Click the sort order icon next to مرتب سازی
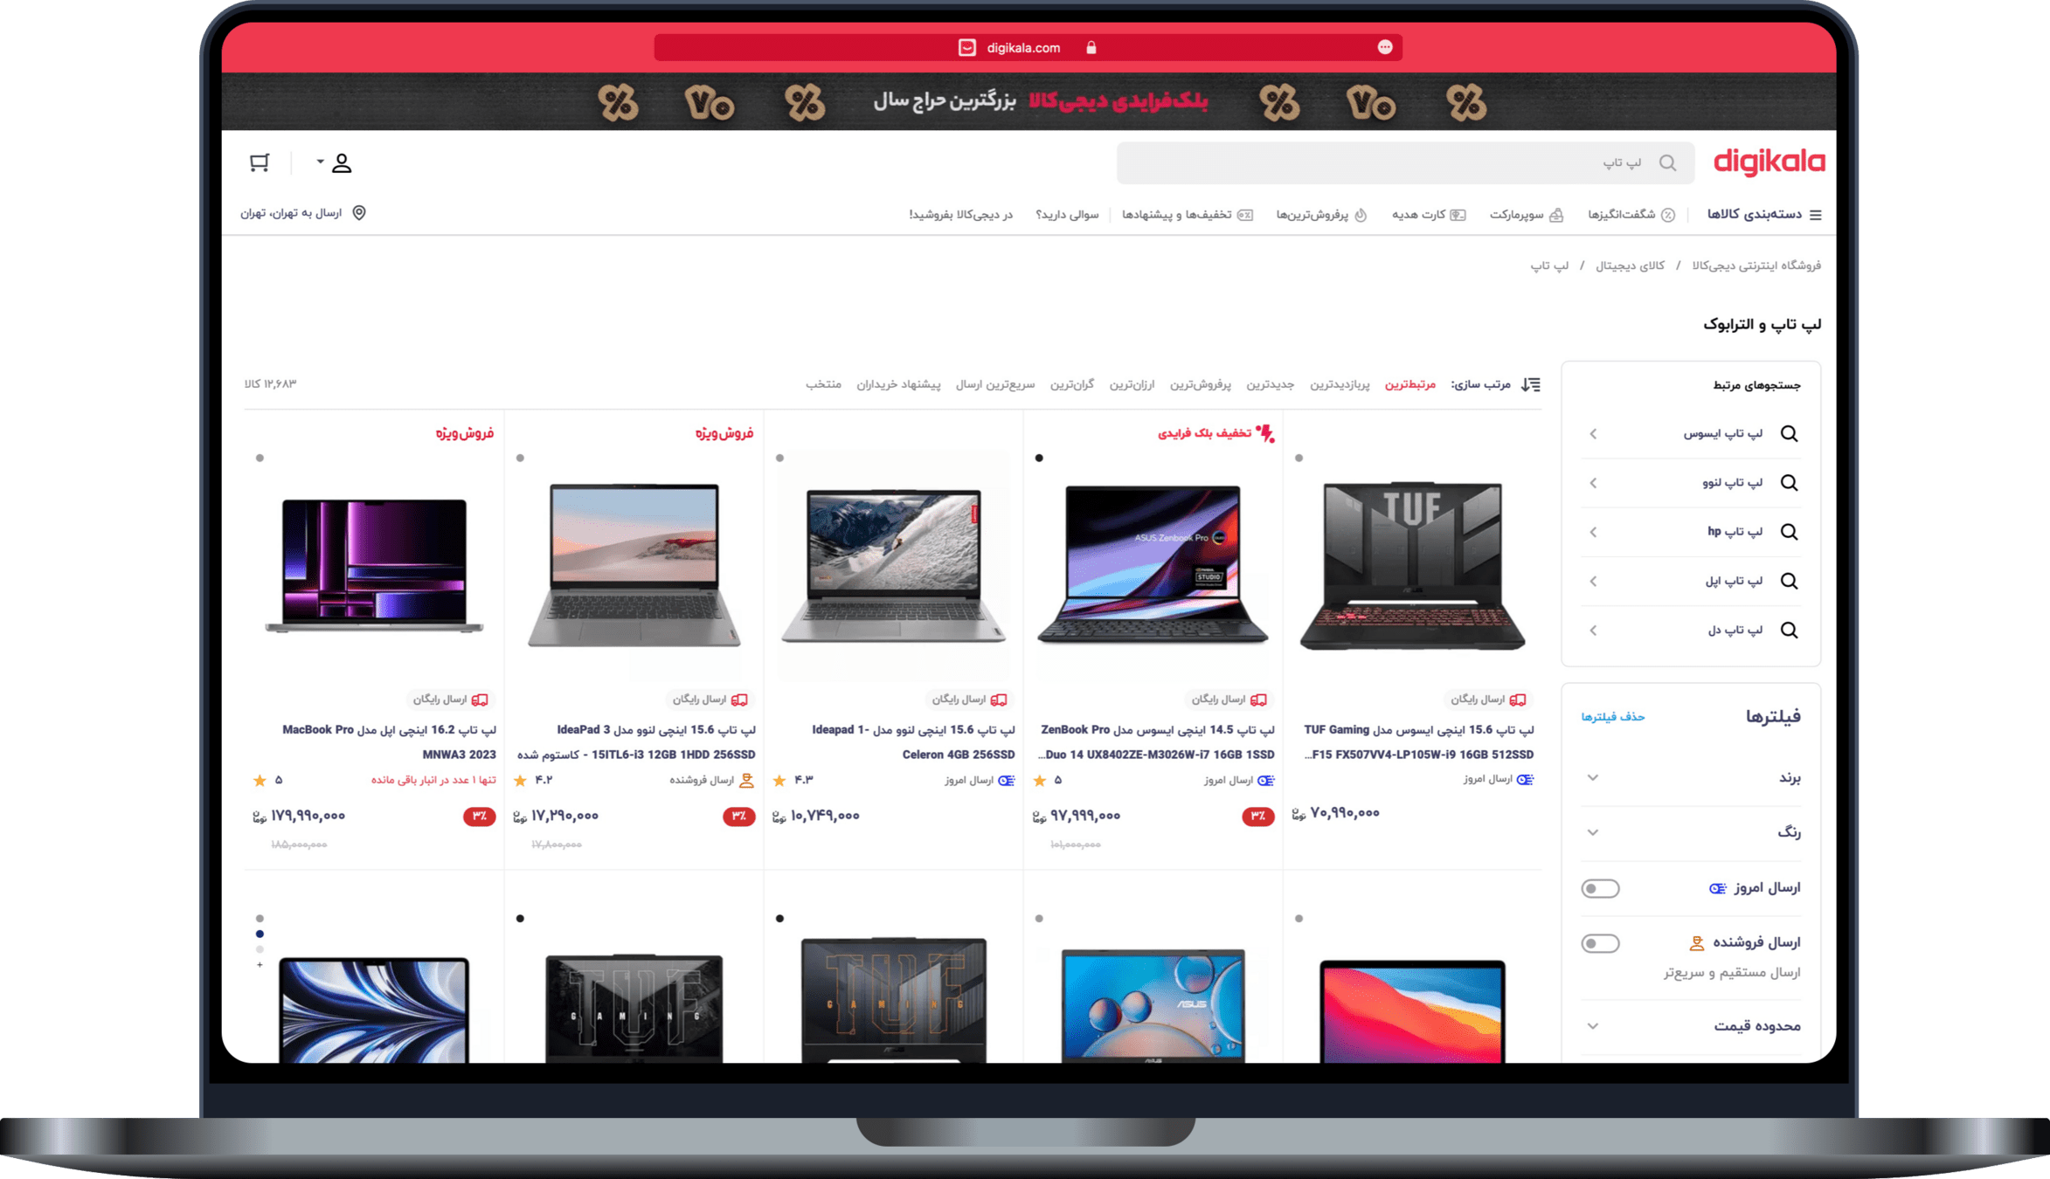Screen dimensions: 2050x1179 click(1531, 384)
